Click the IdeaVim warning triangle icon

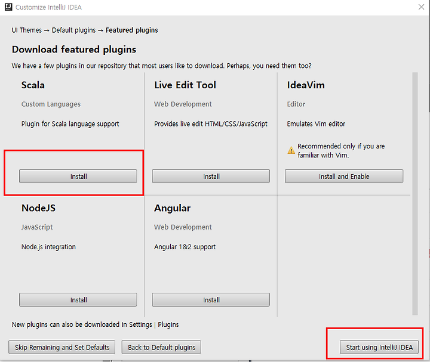coord(291,150)
